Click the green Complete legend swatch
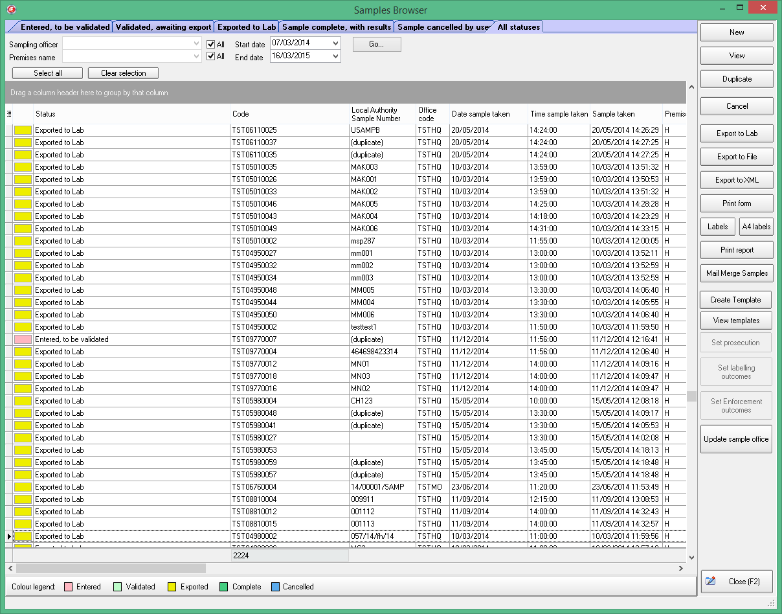The width and height of the screenshot is (782, 614). coord(223,587)
